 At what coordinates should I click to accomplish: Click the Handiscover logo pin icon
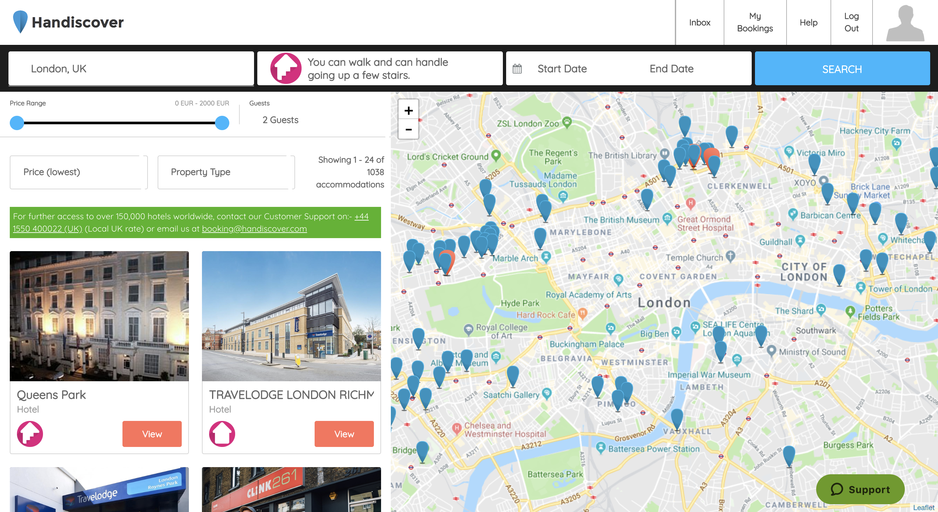pos(21,22)
